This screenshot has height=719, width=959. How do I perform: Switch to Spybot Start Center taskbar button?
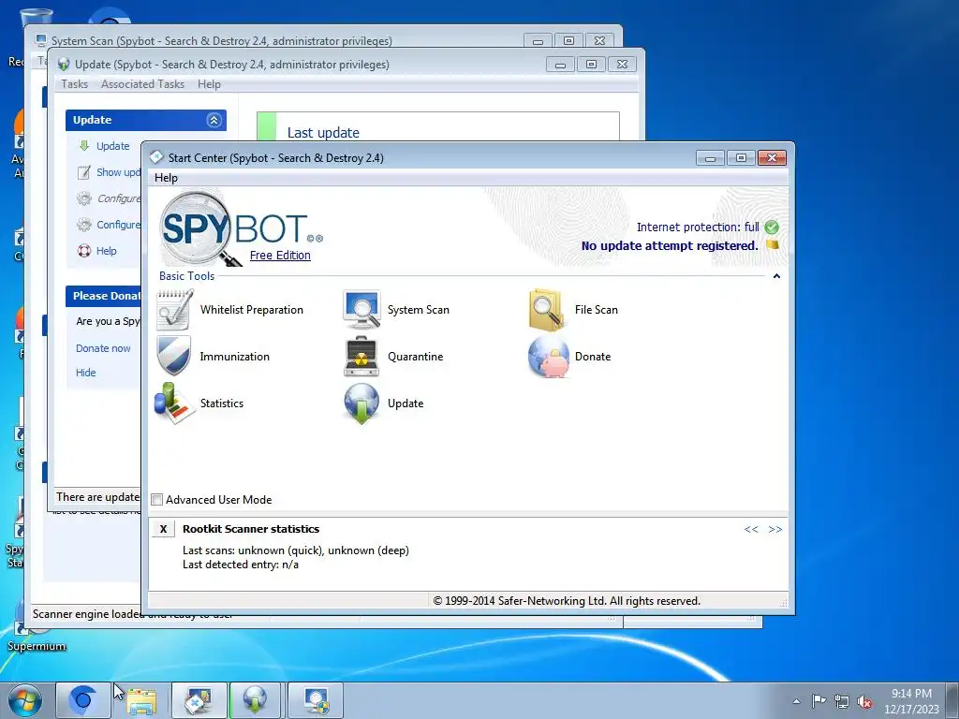click(x=199, y=700)
